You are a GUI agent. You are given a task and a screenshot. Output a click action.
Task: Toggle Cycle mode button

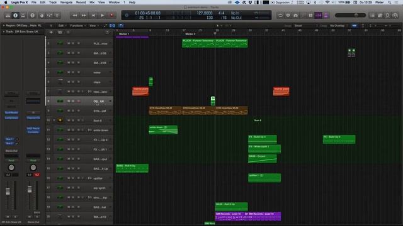click(280, 15)
